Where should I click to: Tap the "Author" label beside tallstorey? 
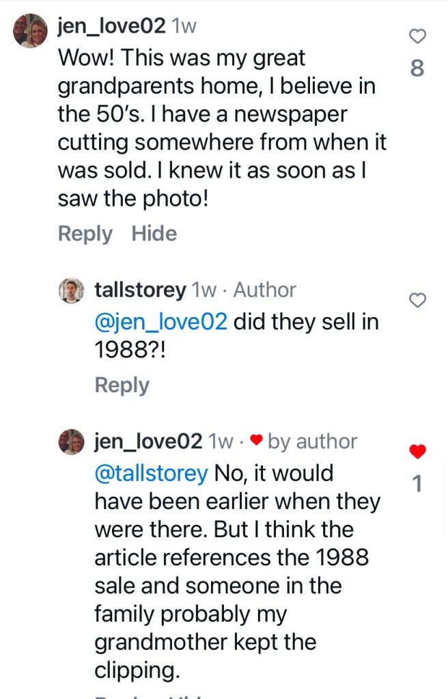265,290
